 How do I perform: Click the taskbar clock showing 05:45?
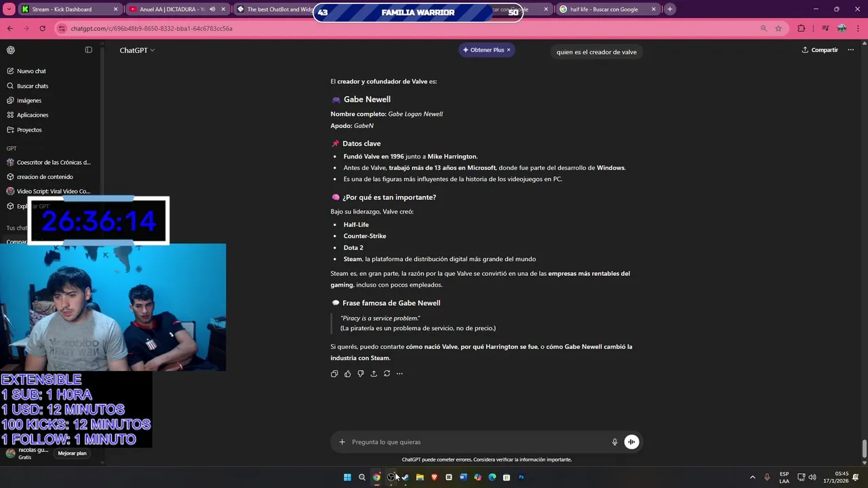pyautogui.click(x=836, y=477)
